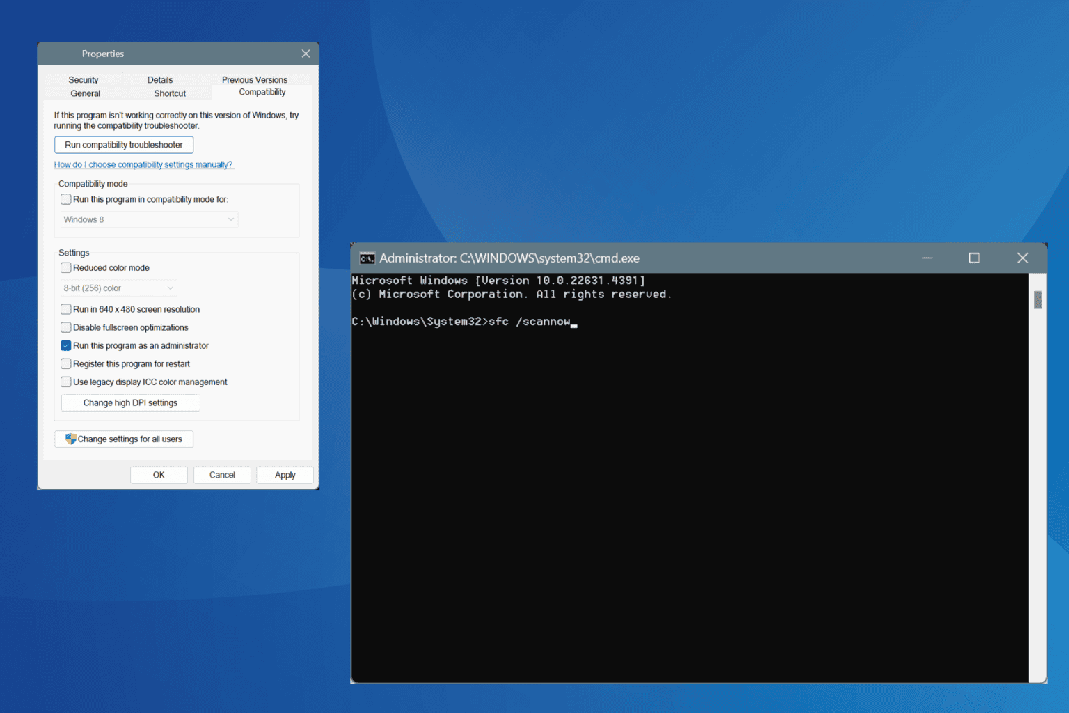Click Change settings for all users button
Image resolution: width=1069 pixels, height=713 pixels.
(124, 439)
